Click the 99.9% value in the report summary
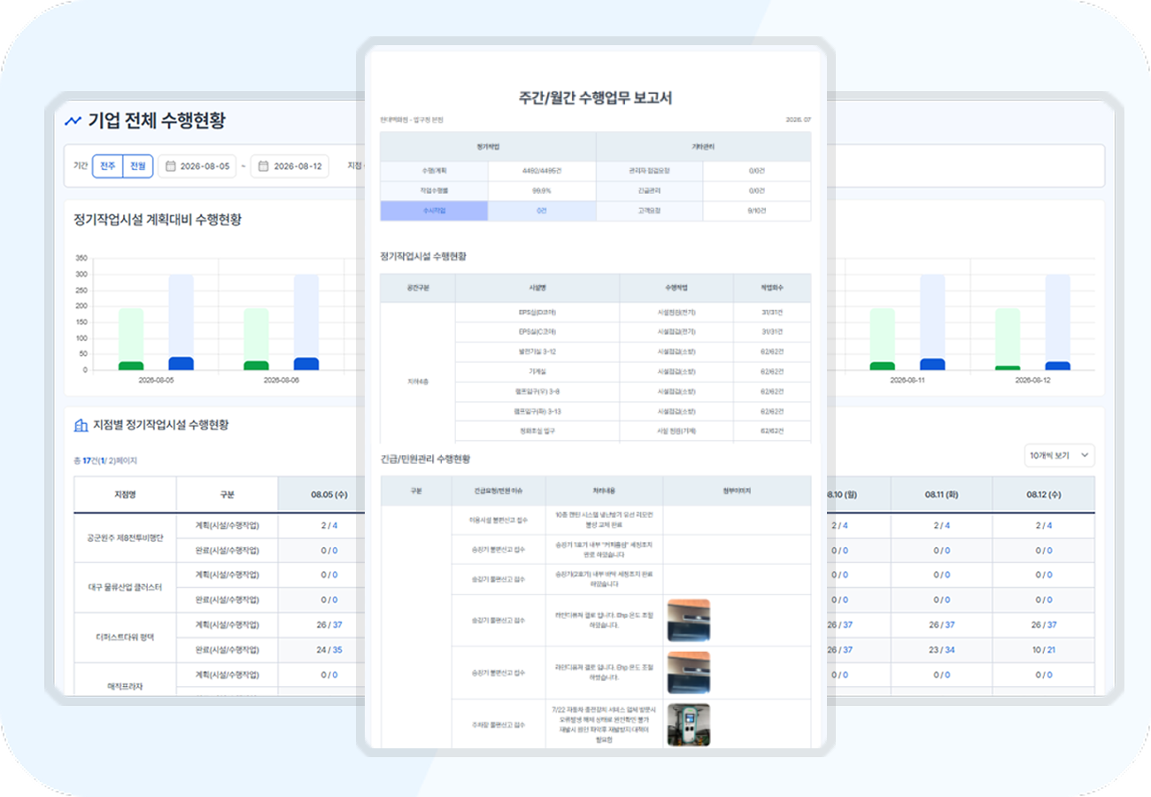1151x797 pixels. coord(542,190)
